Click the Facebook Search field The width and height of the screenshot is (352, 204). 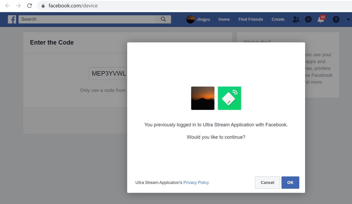point(95,19)
